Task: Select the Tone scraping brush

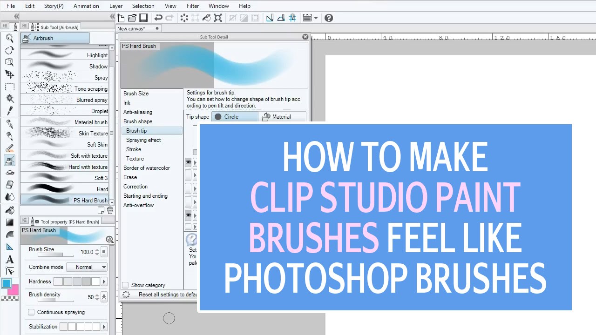Action: click(x=65, y=88)
